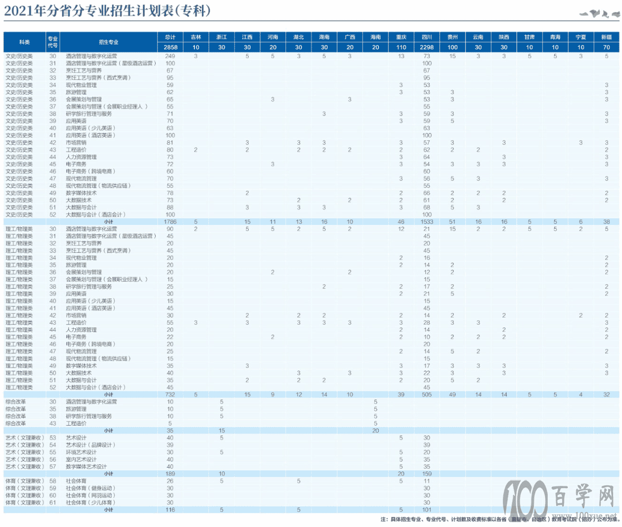
Task: Click the 理工/物理类 四川 subtotal 505
Action: (427, 395)
